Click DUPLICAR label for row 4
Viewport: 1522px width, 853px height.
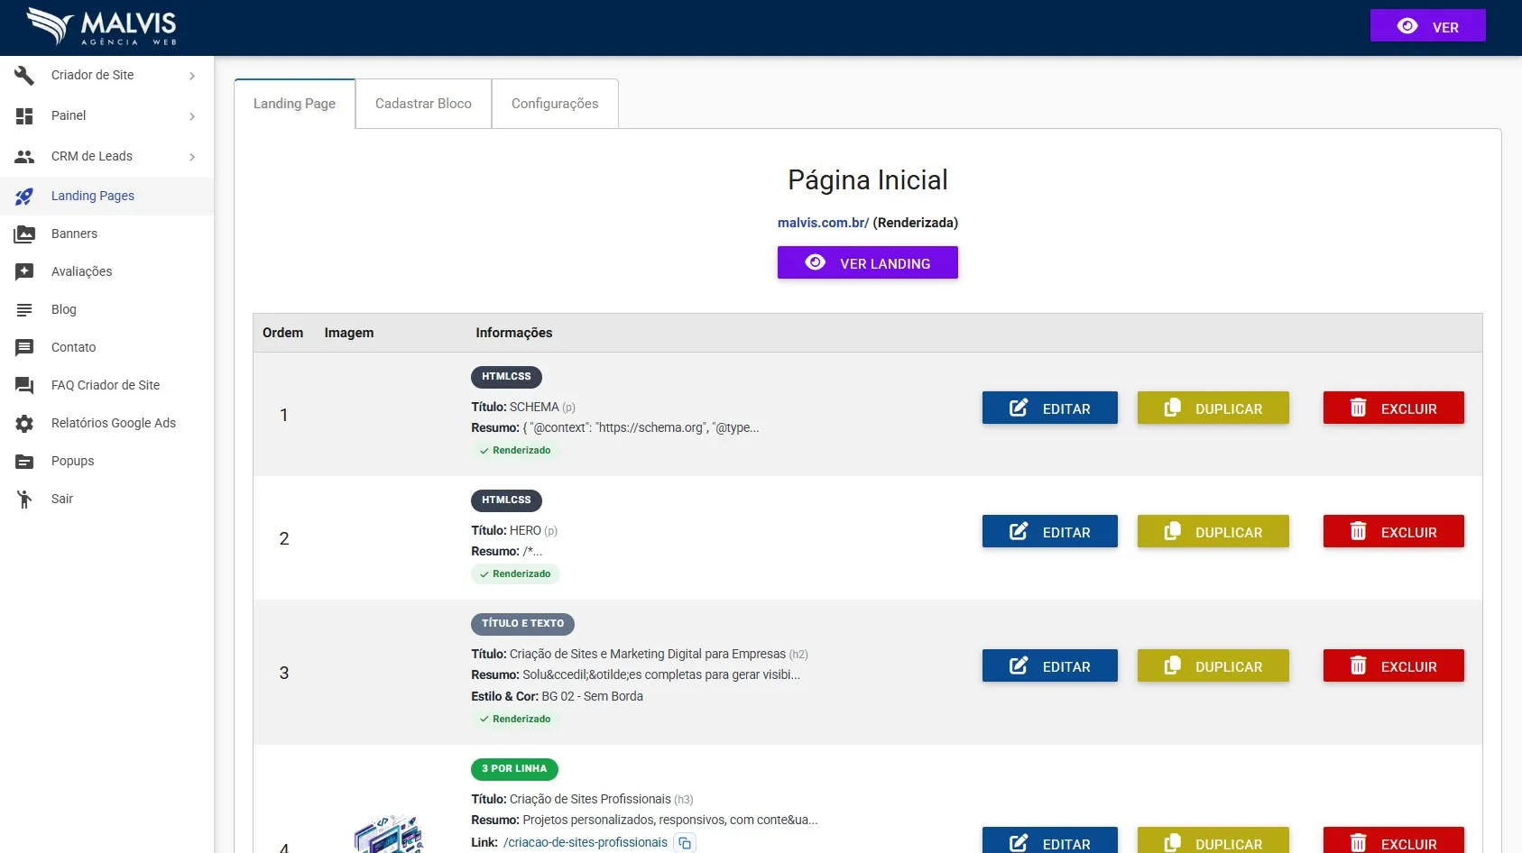1229,845
